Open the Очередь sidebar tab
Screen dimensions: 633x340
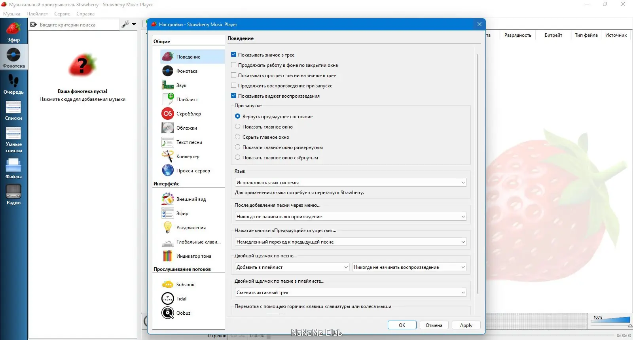pyautogui.click(x=13, y=84)
